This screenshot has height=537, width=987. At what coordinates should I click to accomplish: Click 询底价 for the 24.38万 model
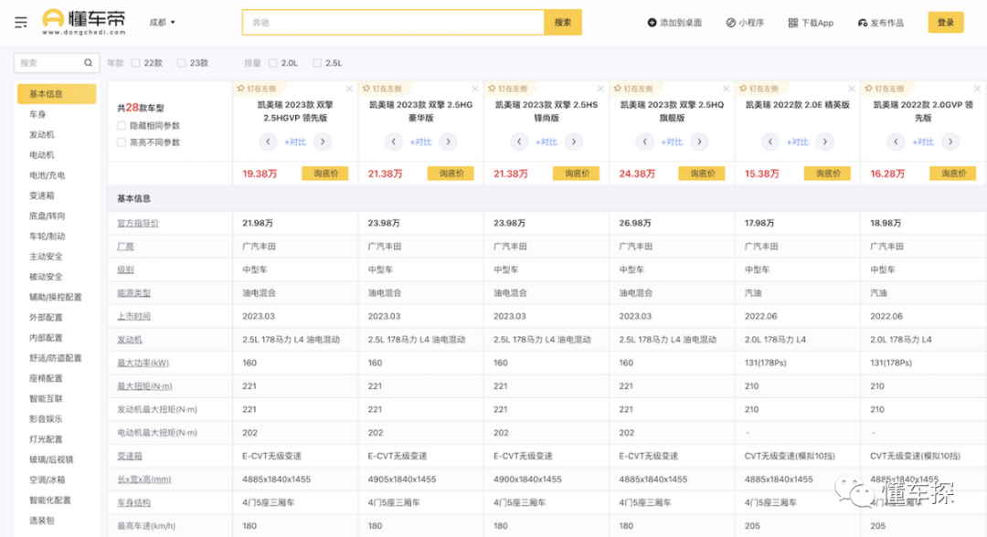point(702,174)
